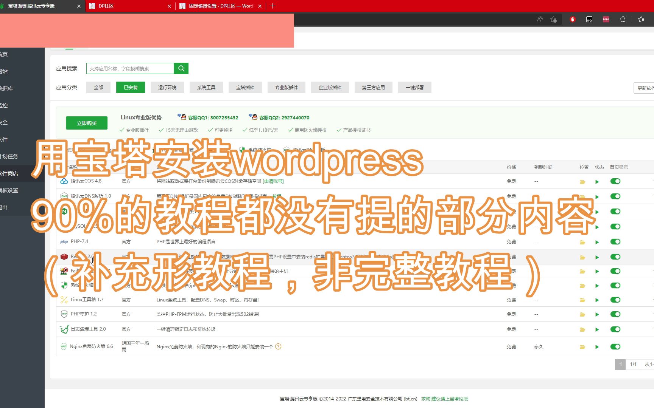
Task: Toggle homepage display for Linux工具箱 1.7
Action: tap(615, 300)
